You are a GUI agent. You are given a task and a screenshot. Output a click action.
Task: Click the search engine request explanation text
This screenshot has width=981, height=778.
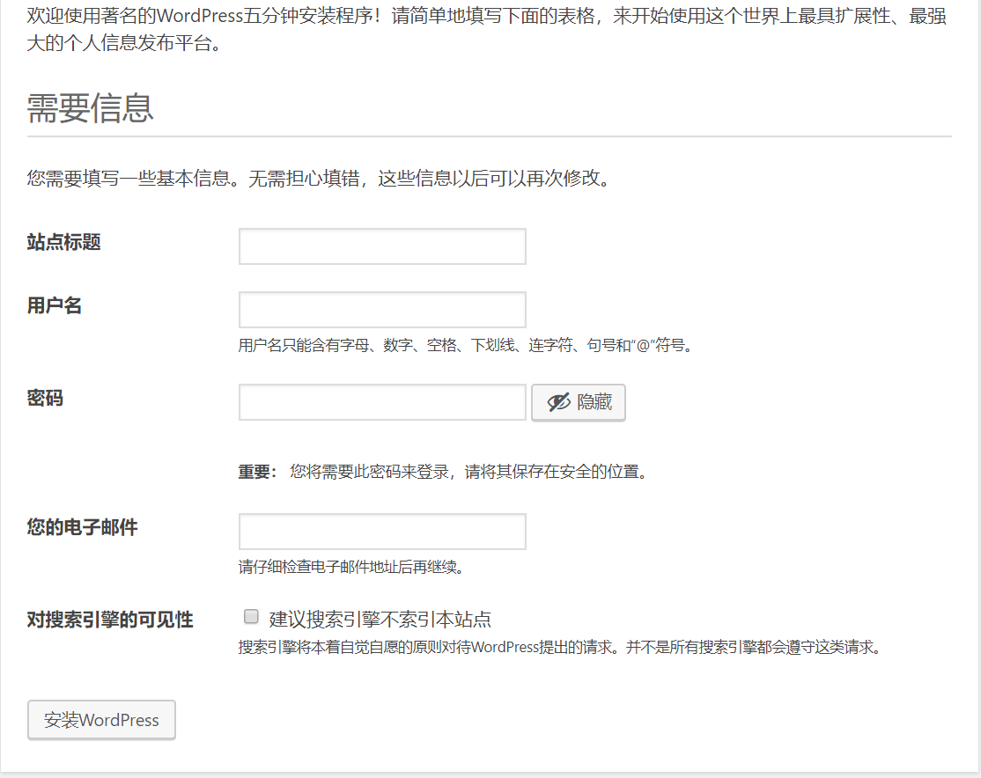click(560, 647)
